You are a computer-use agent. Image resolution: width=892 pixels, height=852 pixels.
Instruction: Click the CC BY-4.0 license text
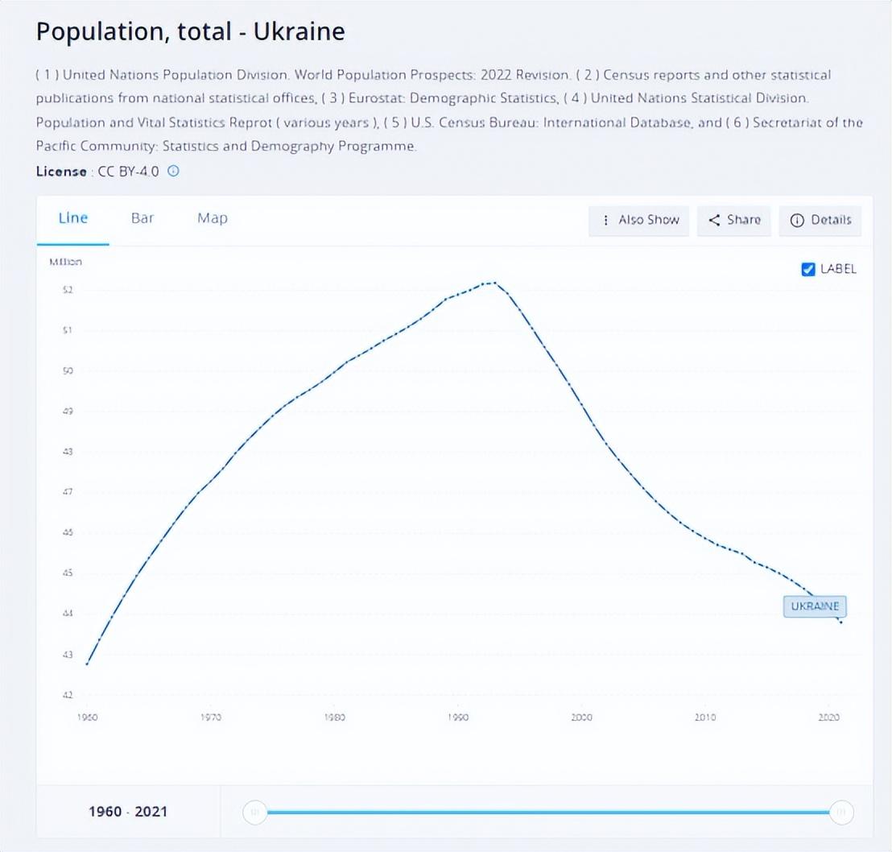(x=128, y=172)
